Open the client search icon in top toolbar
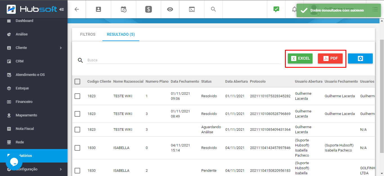 pyautogui.click(x=98, y=9)
